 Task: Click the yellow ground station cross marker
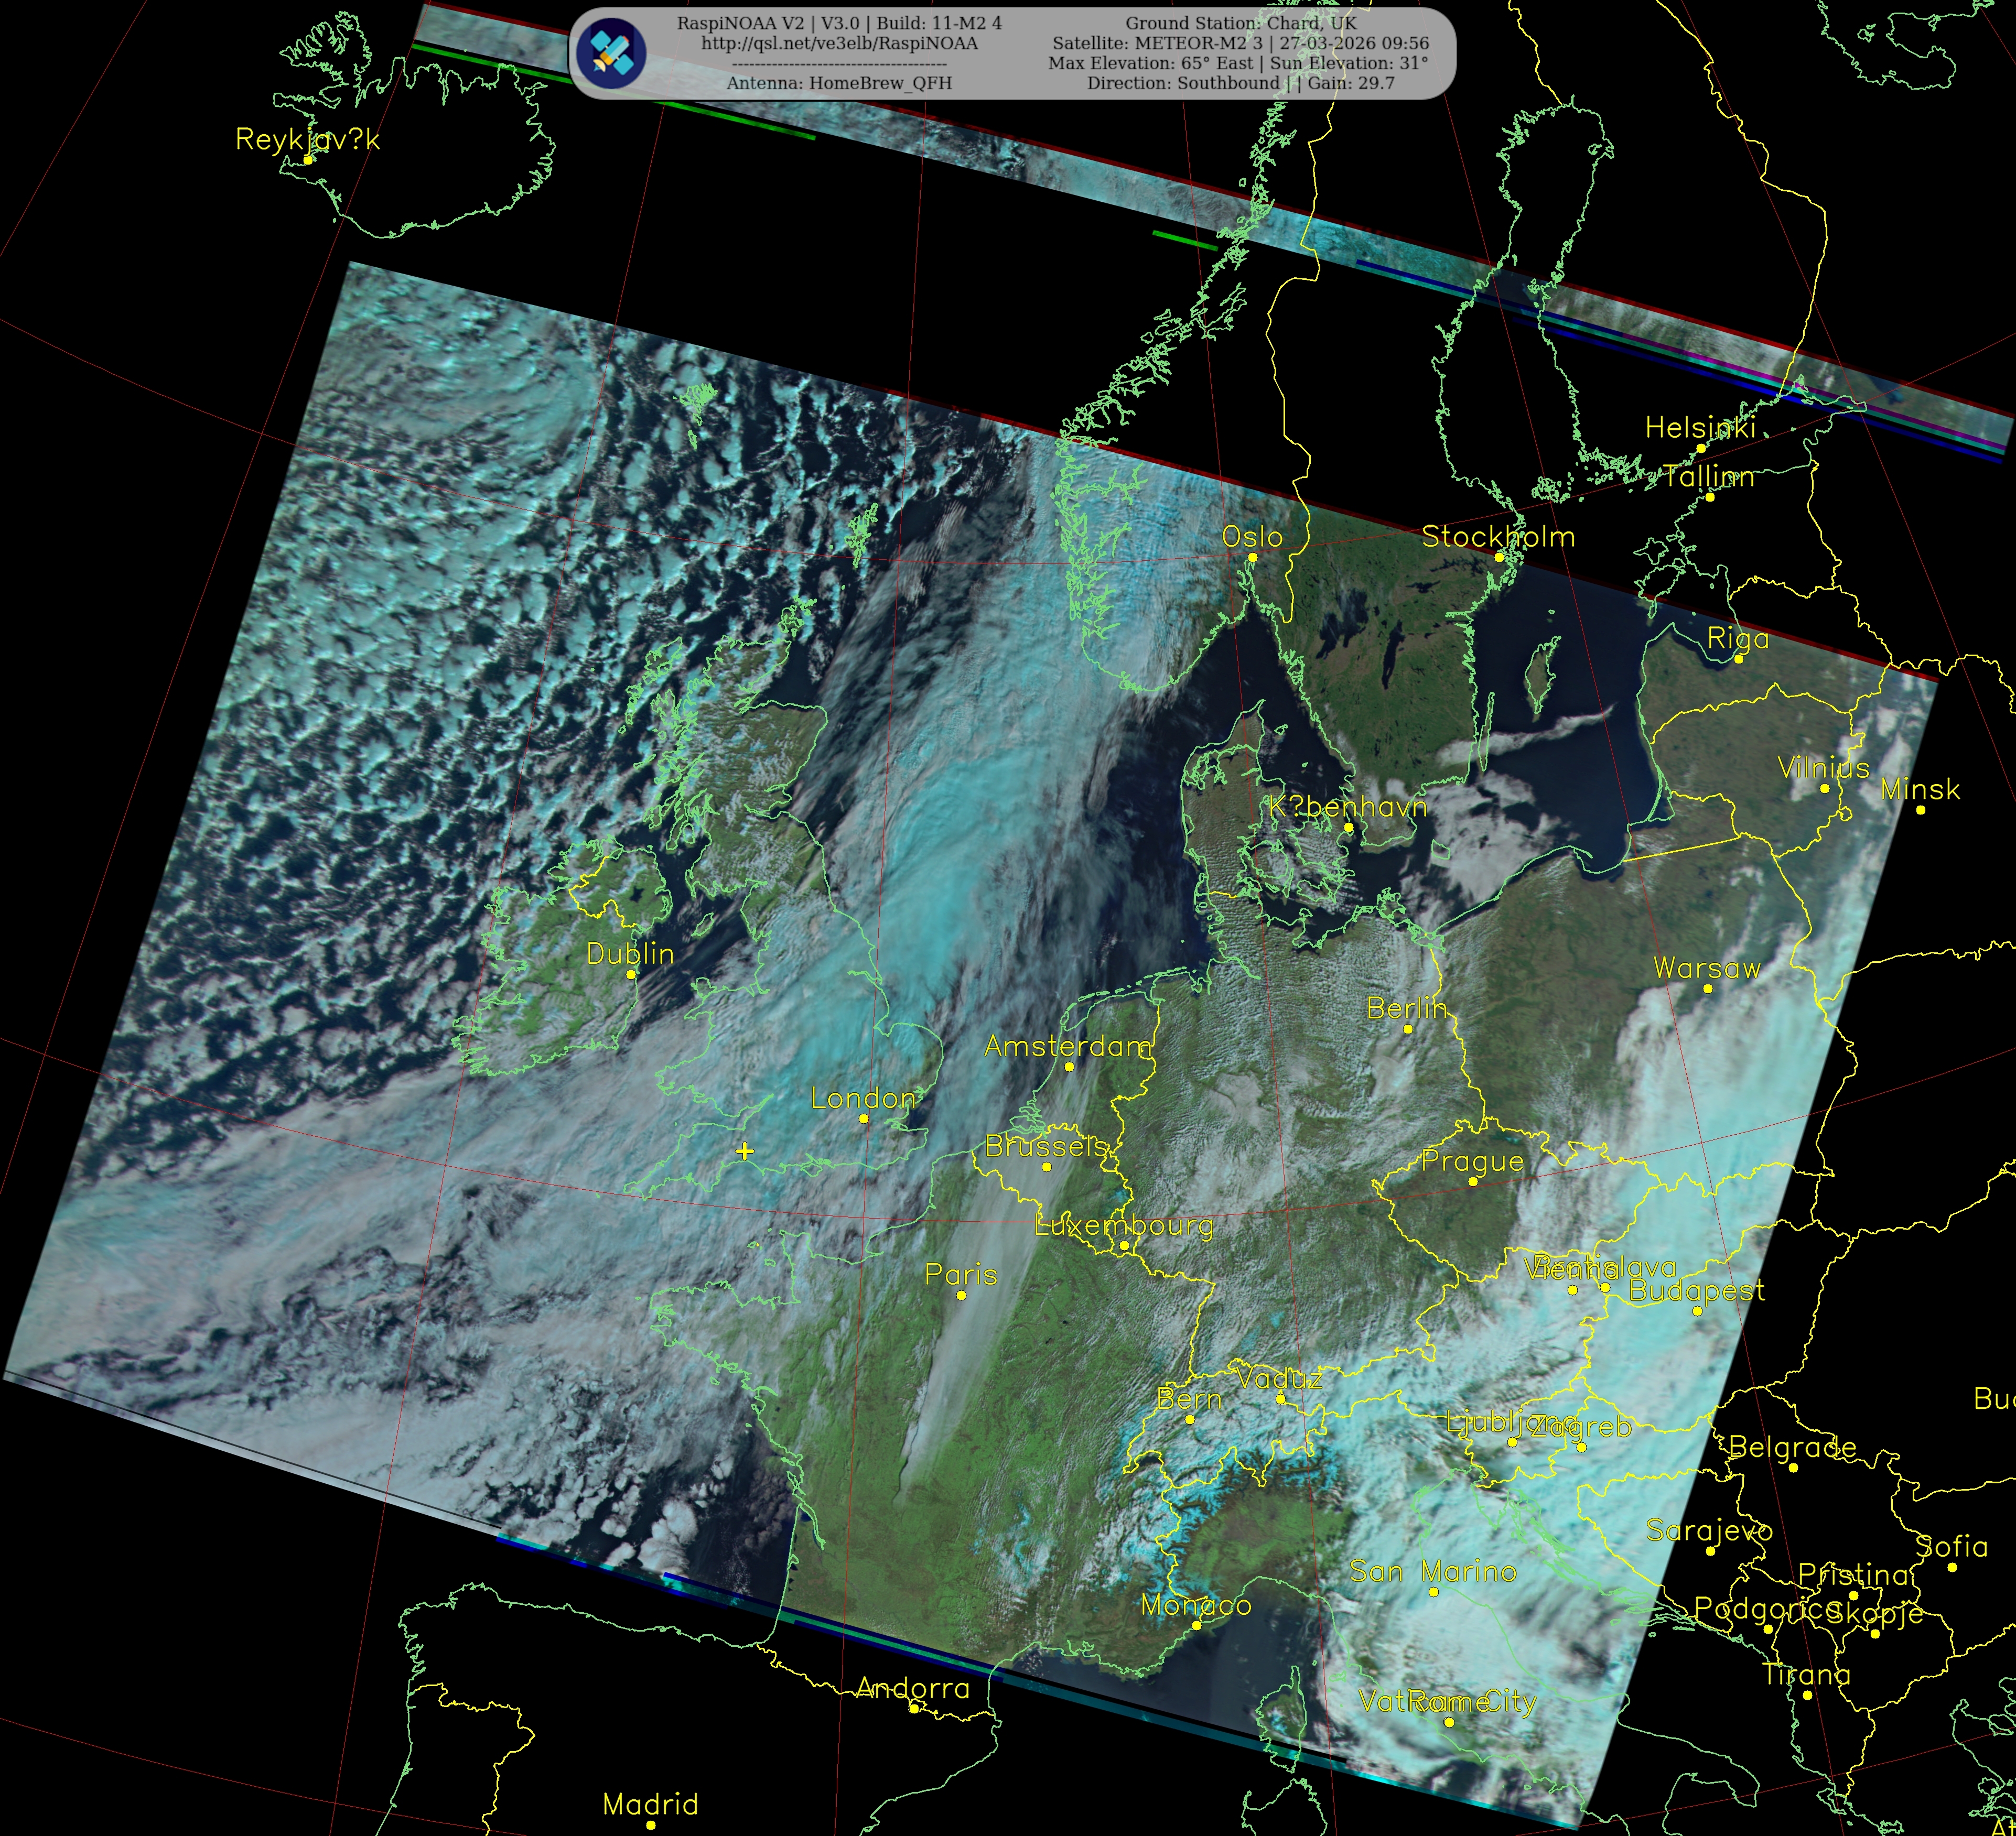744,1151
